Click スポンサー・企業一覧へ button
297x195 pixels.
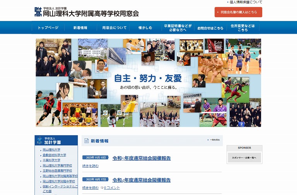(244, 158)
